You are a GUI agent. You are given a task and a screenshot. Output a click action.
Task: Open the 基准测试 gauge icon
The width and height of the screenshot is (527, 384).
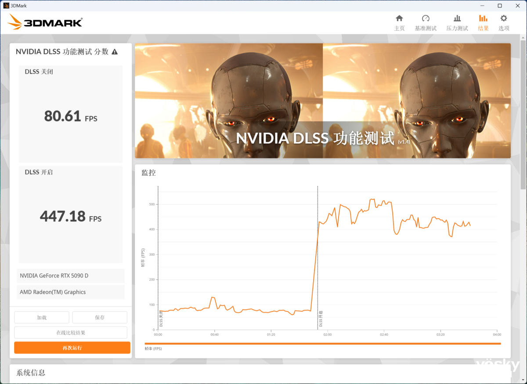coord(425,19)
